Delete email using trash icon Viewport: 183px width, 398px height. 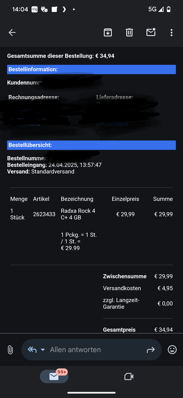coord(129,33)
